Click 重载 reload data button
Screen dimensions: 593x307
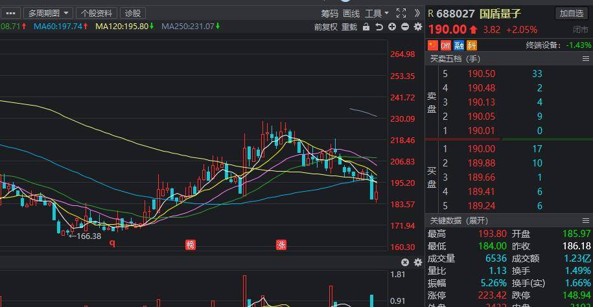coord(349,27)
